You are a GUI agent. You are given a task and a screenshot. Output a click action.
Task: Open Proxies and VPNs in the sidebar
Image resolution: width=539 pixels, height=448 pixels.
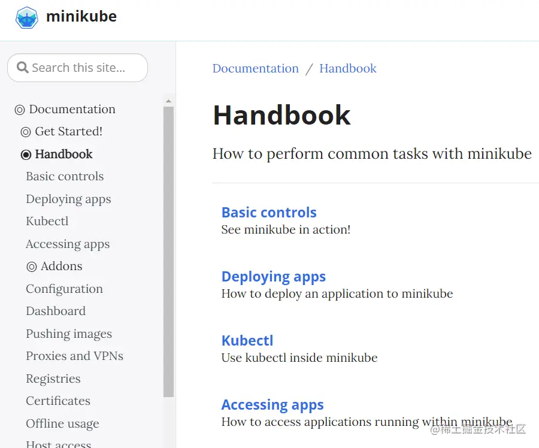(x=75, y=356)
